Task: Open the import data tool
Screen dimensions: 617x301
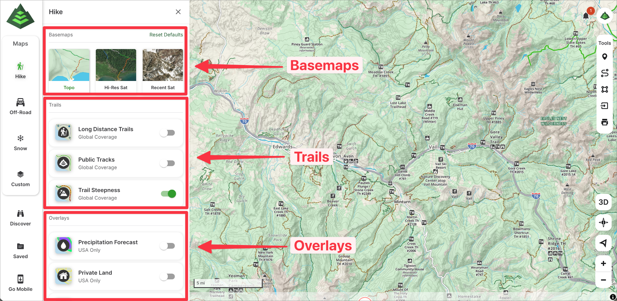Action: 604,106
